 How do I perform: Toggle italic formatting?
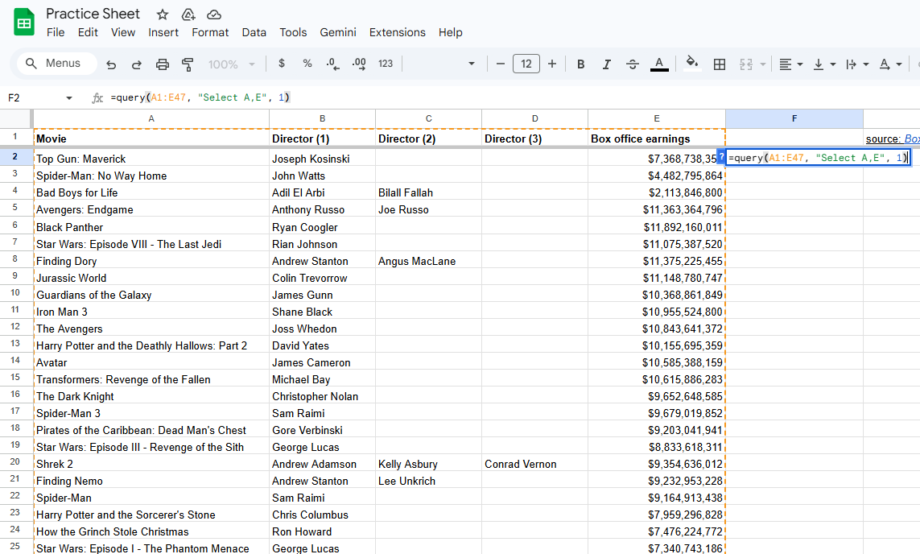(605, 63)
